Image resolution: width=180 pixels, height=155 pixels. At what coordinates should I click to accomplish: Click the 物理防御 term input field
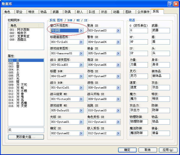pyautogui.click(x=139, y=122)
